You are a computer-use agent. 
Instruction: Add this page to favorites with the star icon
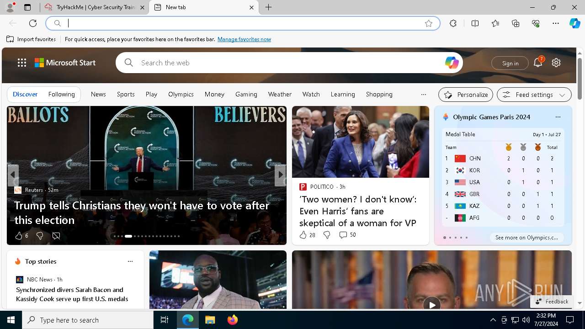(429, 23)
